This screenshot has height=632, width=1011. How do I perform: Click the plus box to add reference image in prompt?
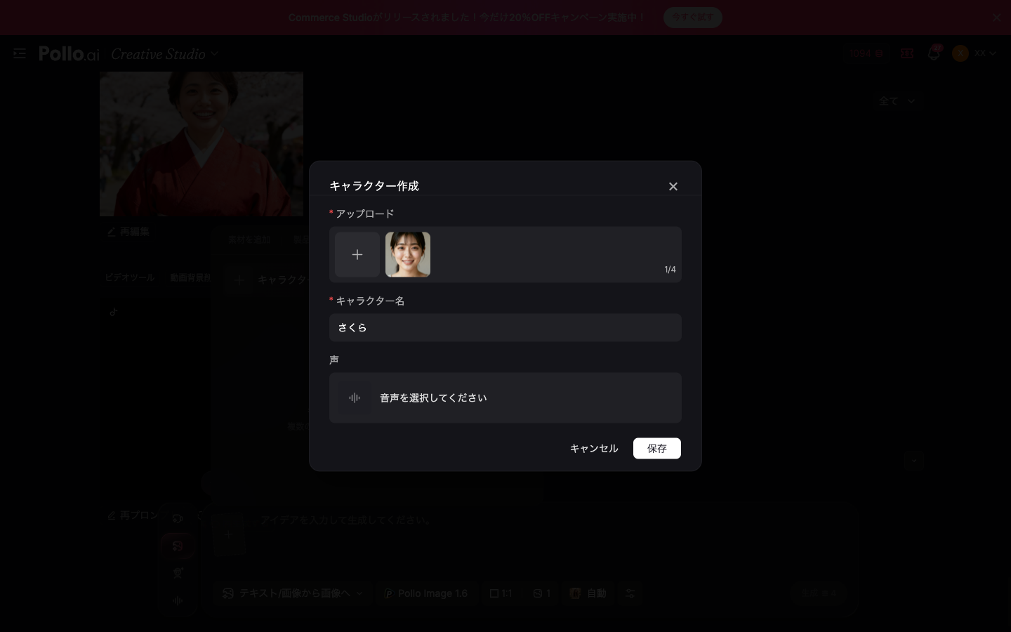(x=229, y=534)
